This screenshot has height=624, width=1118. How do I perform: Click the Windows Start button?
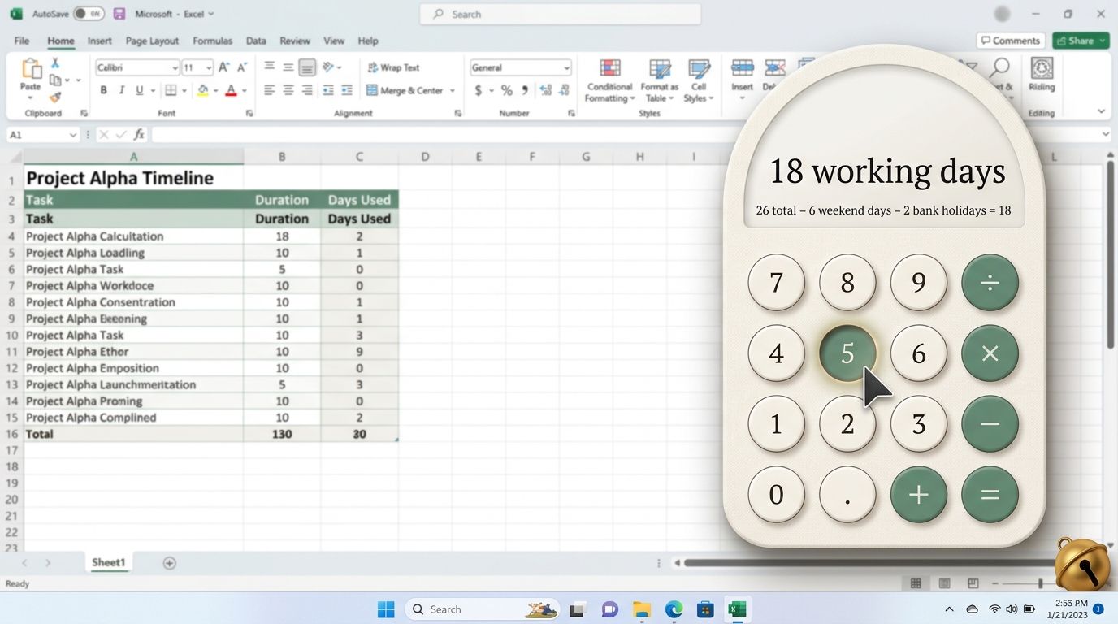(x=386, y=609)
